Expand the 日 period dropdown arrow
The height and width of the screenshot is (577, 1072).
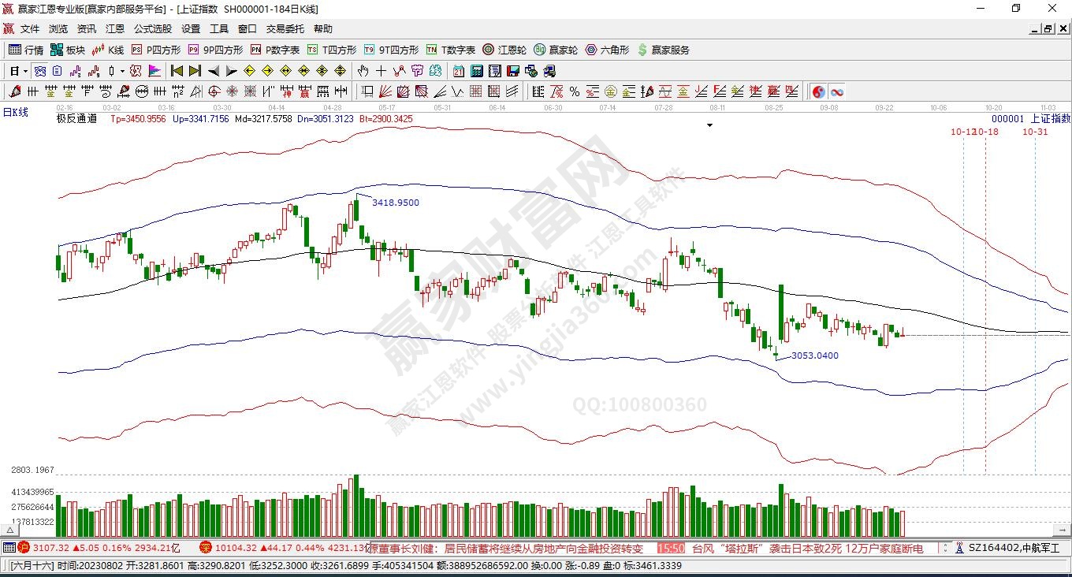pos(25,71)
